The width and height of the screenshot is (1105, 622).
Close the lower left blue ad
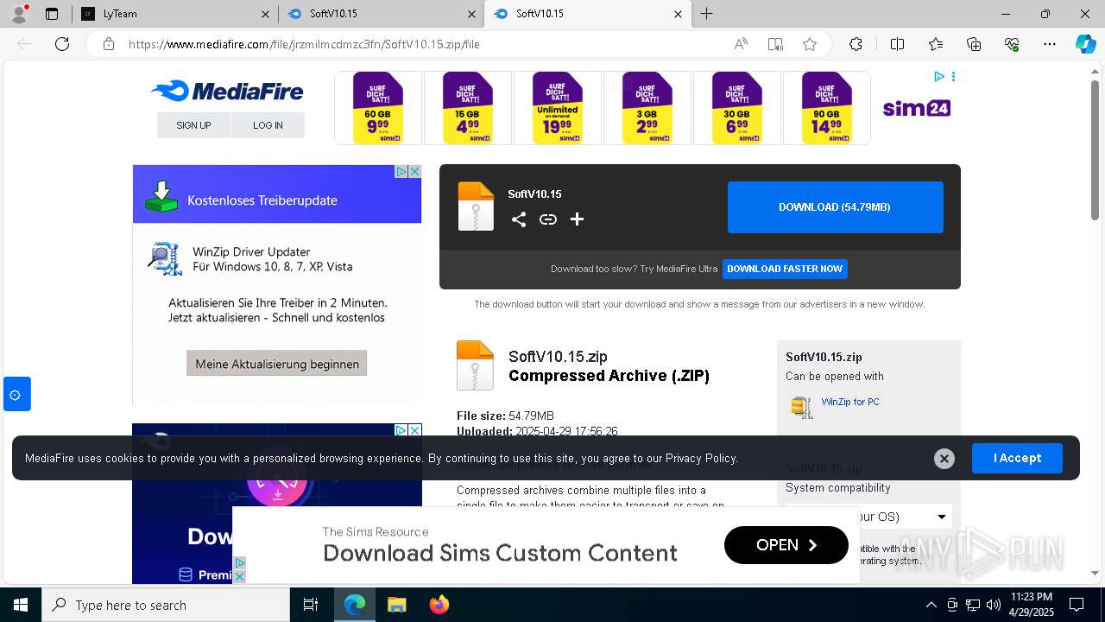tap(415, 429)
